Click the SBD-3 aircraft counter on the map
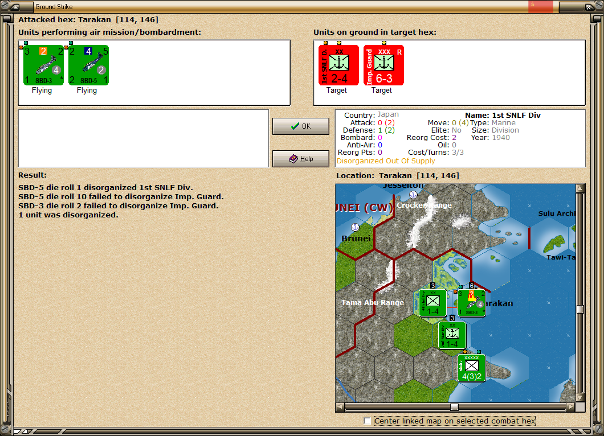 tap(471, 303)
